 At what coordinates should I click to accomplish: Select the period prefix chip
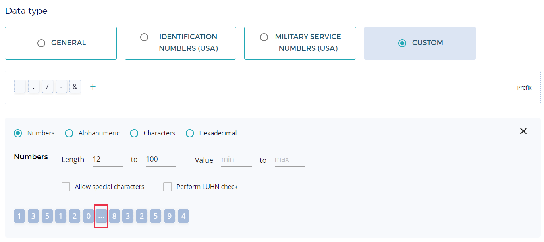click(34, 87)
